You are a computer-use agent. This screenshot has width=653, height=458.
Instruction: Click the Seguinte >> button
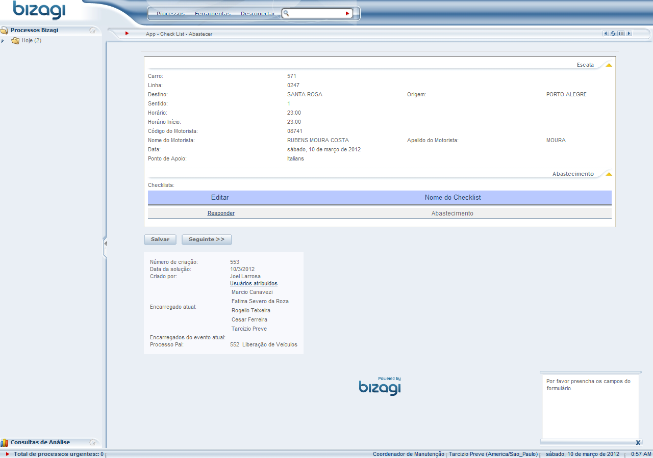point(207,239)
